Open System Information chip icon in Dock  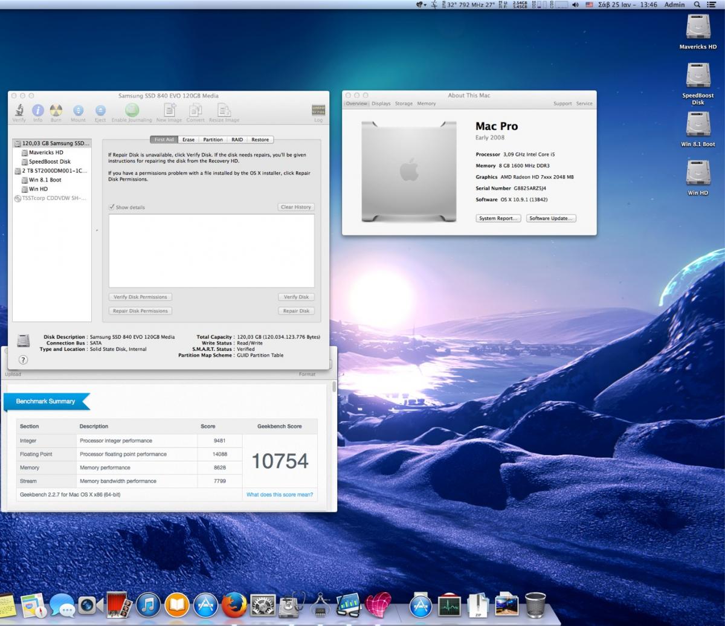(320, 605)
